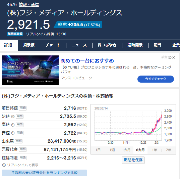The image size is (180, 179).
Task: Click the 売買代金 value 67,131,174千円
Action: (x=60, y=150)
